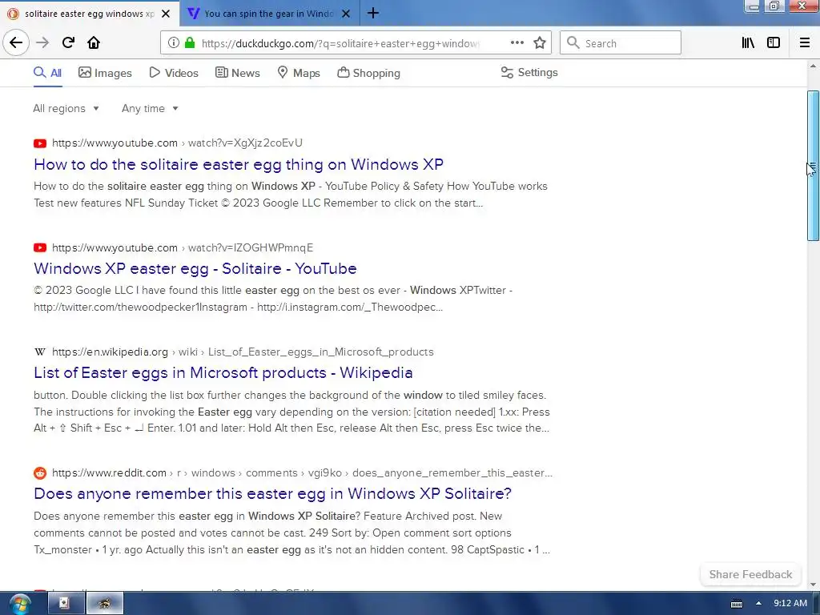This screenshot has width=820, height=615.
Task: Click the 9:12 AM taskbar clock
Action: [x=790, y=603]
